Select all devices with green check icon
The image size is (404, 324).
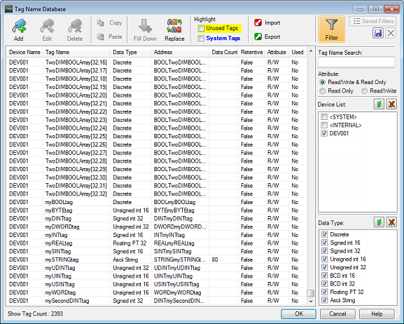379,104
